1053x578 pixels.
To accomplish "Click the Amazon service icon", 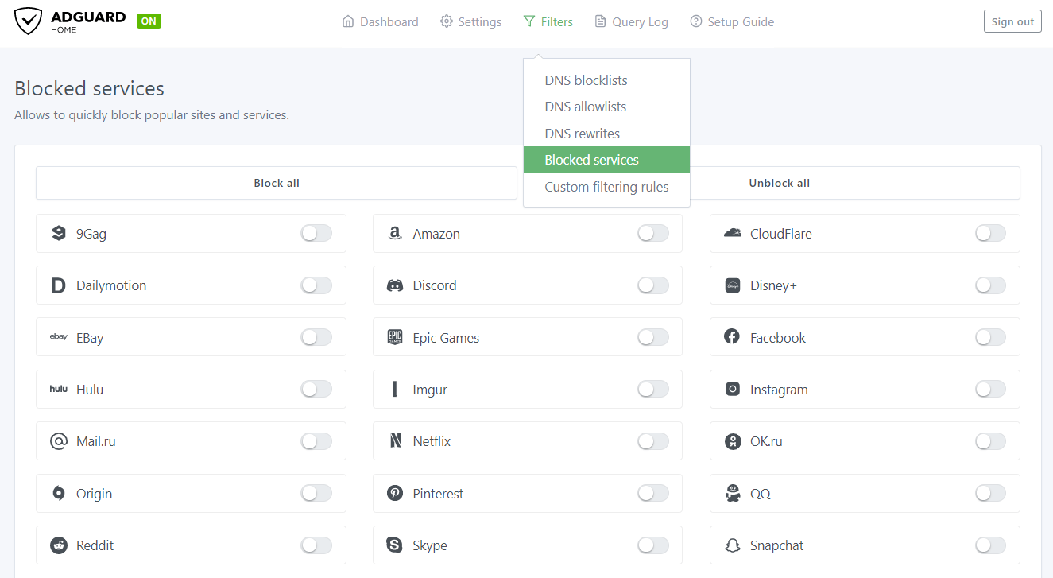I will [x=395, y=233].
